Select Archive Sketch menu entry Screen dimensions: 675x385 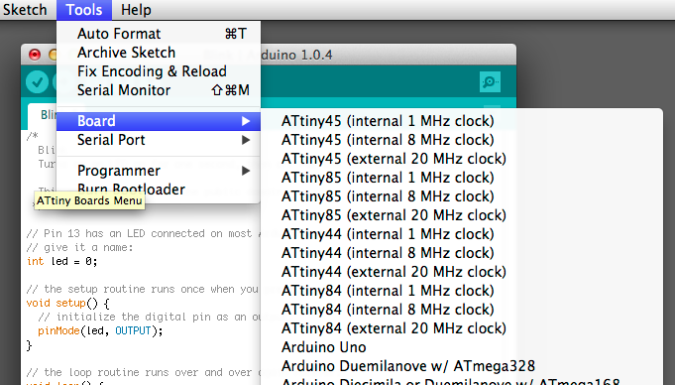click(159, 53)
